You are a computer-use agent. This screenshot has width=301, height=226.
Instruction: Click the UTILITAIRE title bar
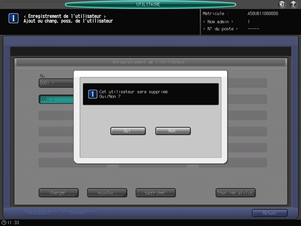(150, 4)
